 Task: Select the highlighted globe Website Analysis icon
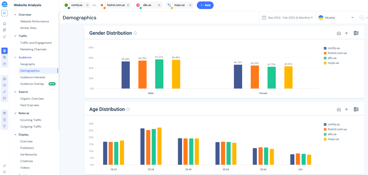coord(5,51)
